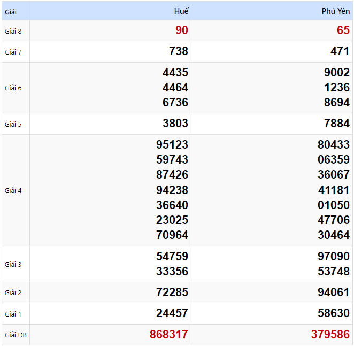The image size is (354, 347).
Task: Click the Giải 3 number 54759
Action: tap(172, 256)
